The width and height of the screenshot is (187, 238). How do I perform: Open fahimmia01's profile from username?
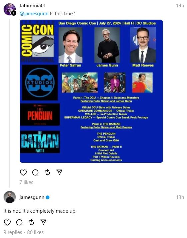point(33,6)
